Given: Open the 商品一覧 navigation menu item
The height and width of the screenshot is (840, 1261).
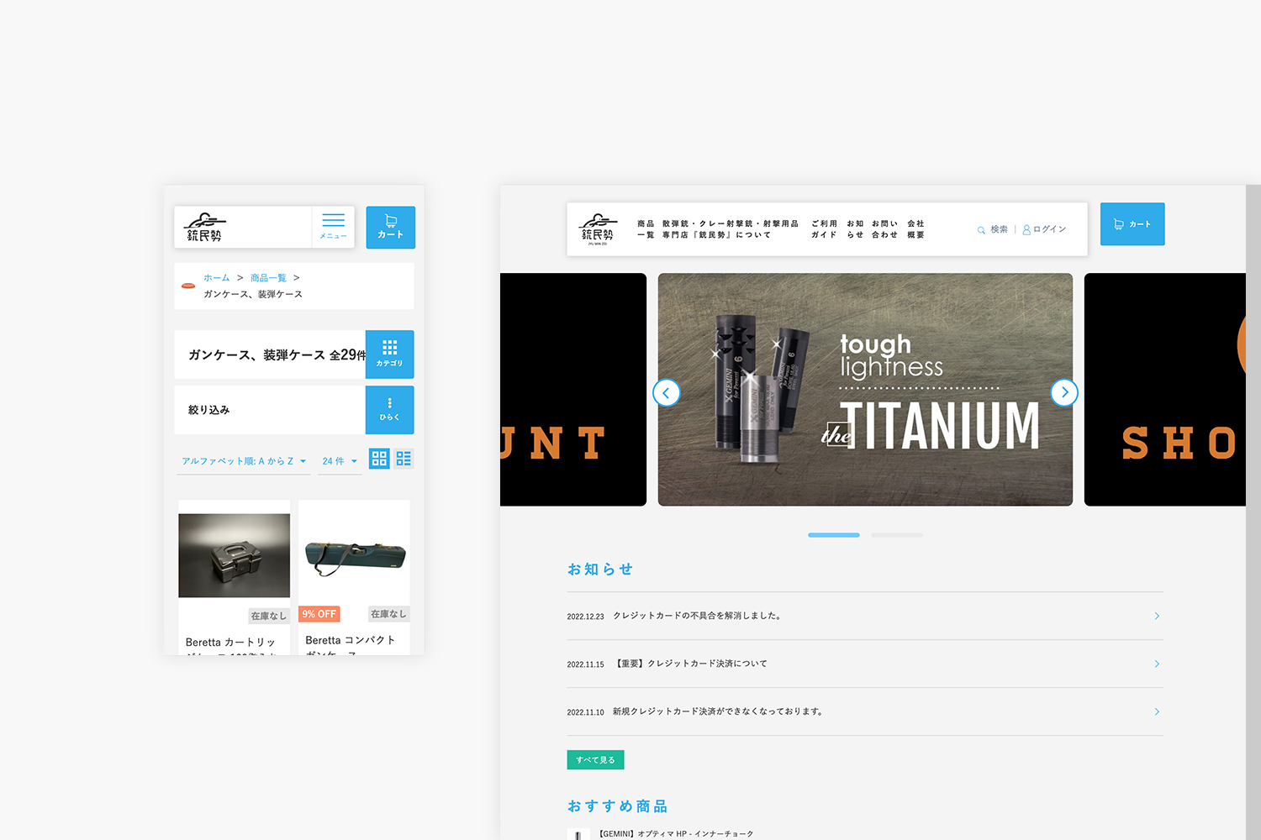Looking at the screenshot, I should [645, 229].
